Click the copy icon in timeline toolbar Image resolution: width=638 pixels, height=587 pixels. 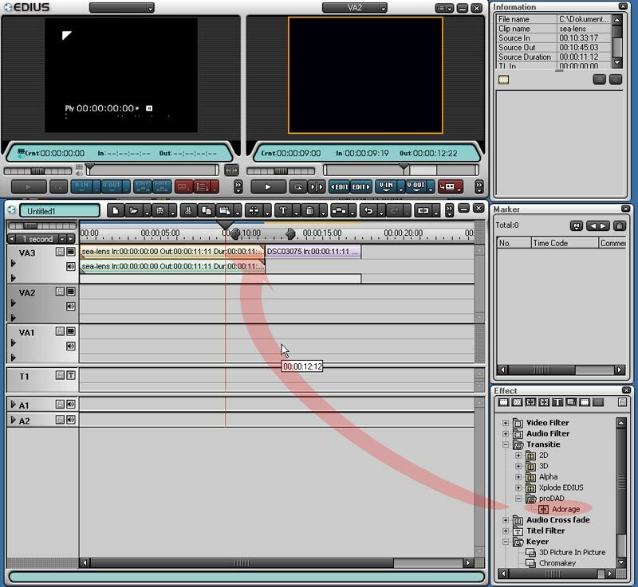click(x=207, y=210)
